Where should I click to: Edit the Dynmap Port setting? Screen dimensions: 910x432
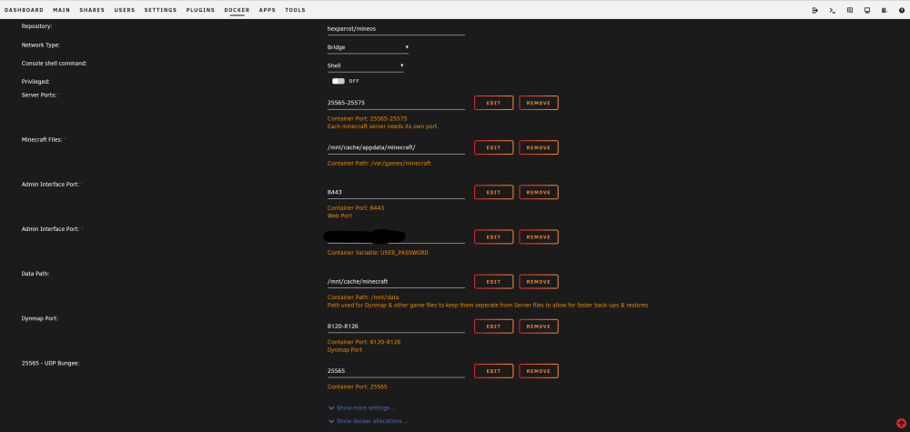[493, 326]
